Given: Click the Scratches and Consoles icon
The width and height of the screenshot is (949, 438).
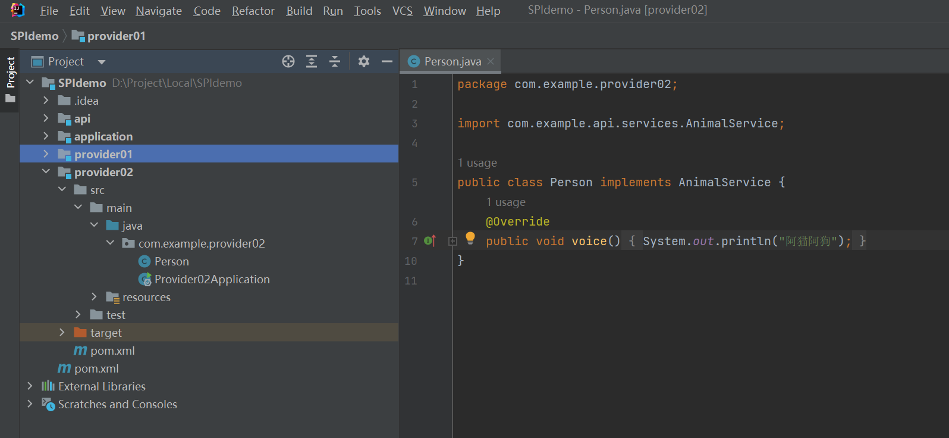Looking at the screenshot, I should 48,404.
